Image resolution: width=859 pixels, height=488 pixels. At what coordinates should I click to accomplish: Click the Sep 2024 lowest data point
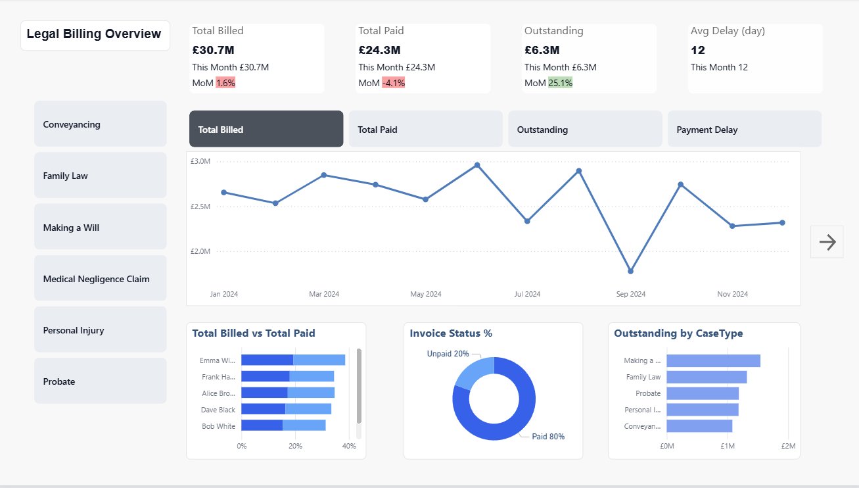pyautogui.click(x=630, y=271)
